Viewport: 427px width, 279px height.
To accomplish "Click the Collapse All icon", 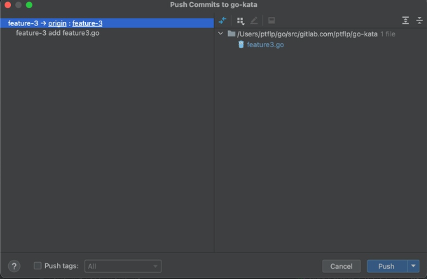I will (419, 21).
